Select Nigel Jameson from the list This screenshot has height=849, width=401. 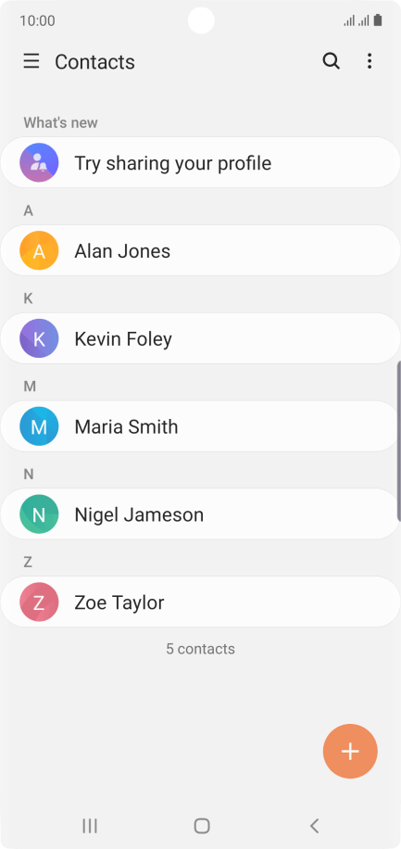coord(200,513)
